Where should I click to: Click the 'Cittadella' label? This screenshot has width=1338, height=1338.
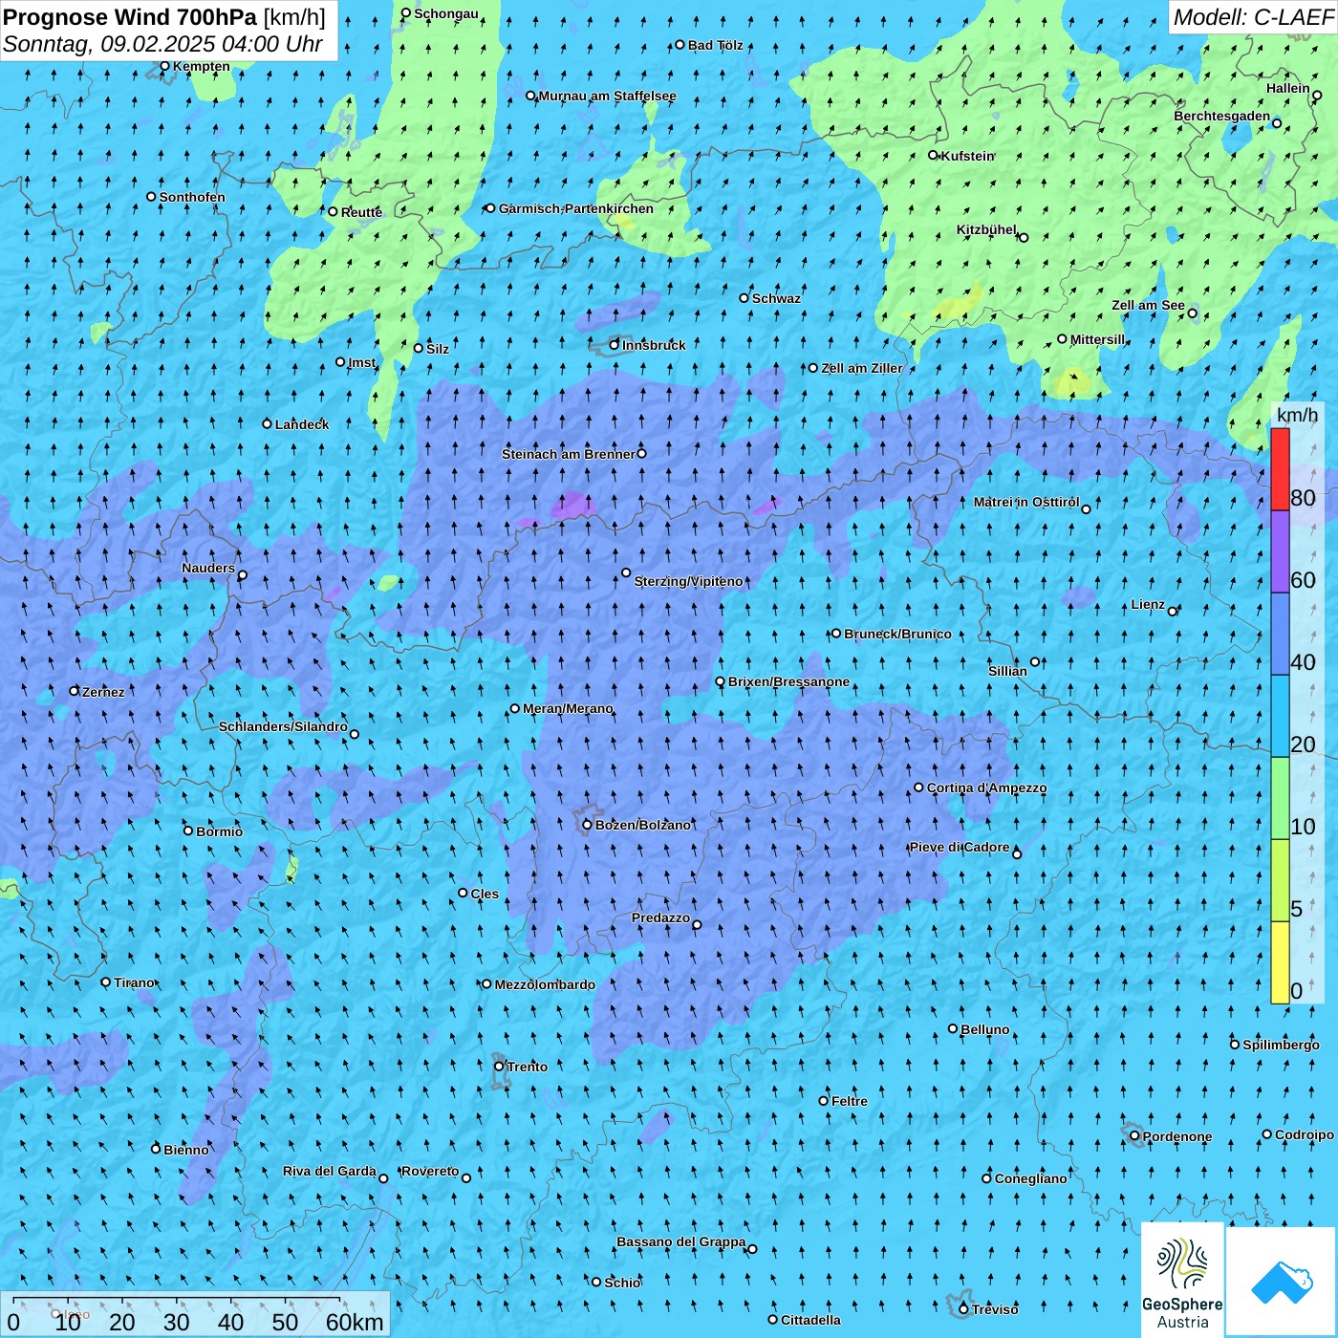[811, 1320]
